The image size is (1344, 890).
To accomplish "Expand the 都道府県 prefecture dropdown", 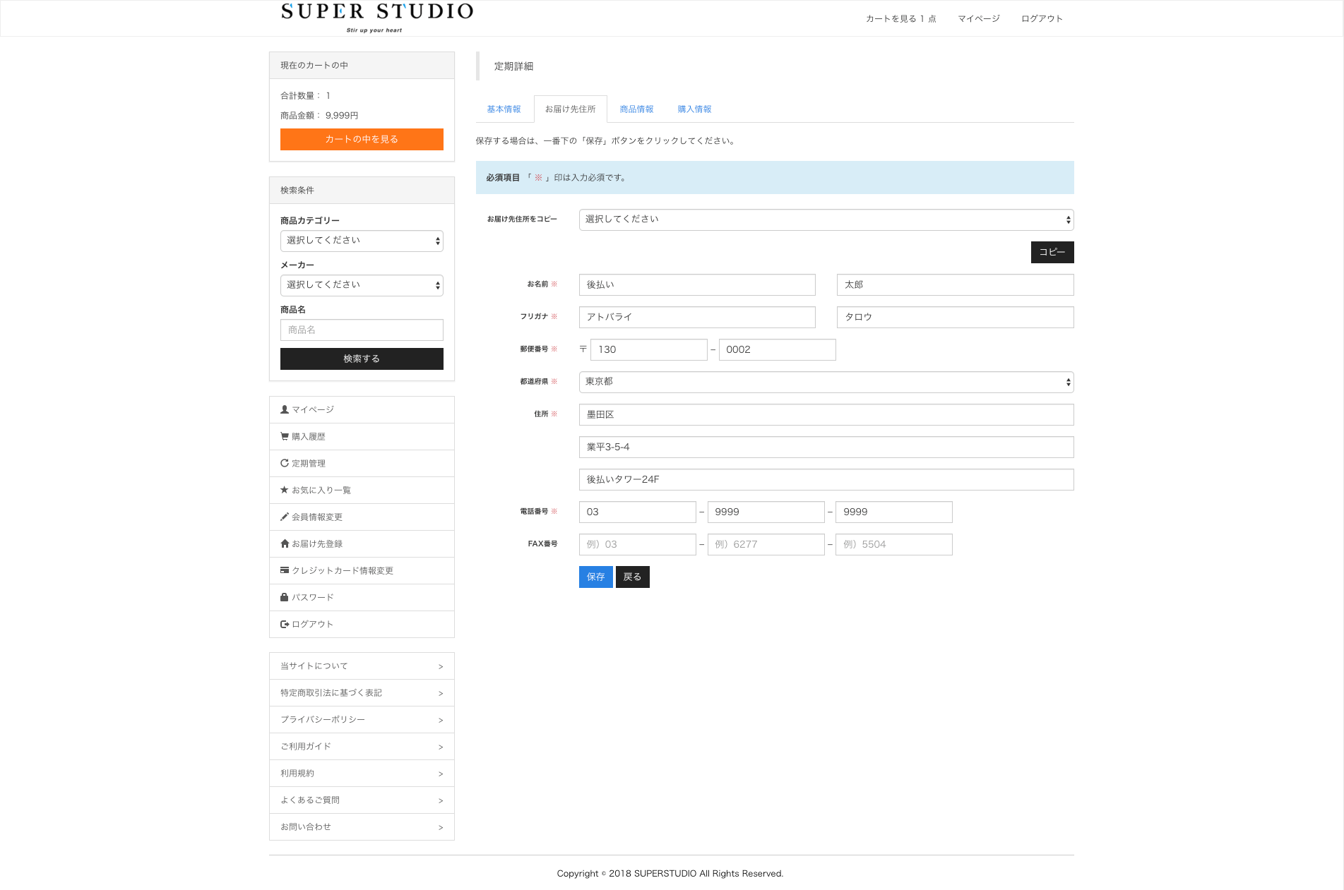I will tap(826, 382).
